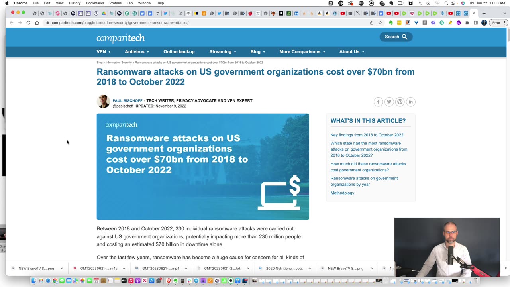
Task: Open the Chrome menu in menu bar
Action: click(x=21, y=3)
